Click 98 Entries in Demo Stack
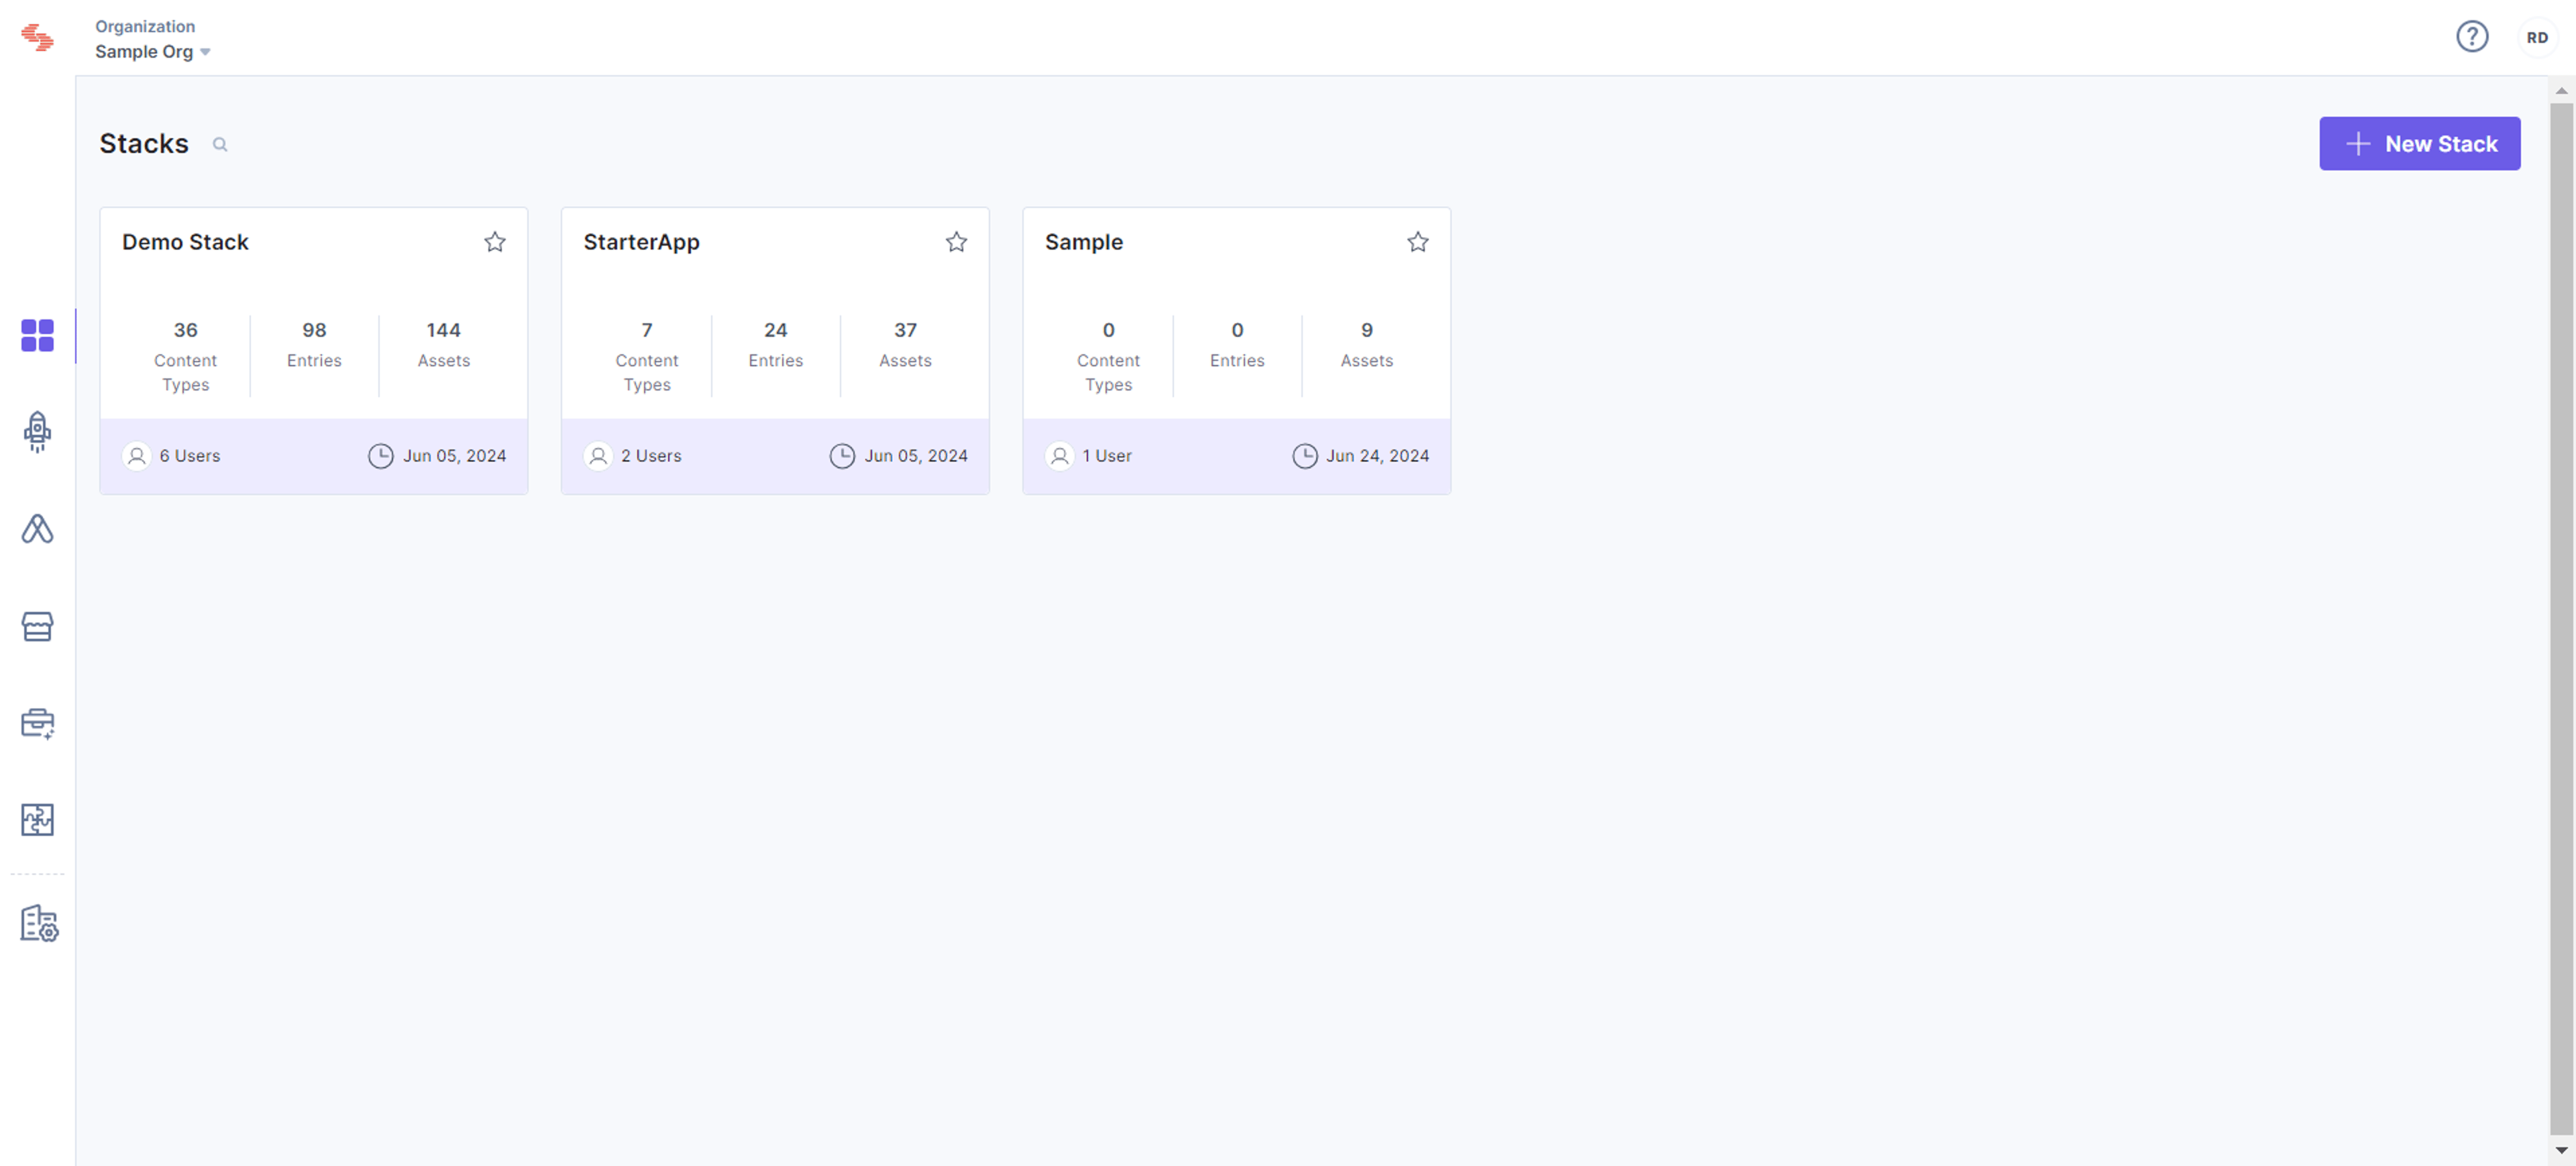This screenshot has height=1166, width=2576. 314,344
